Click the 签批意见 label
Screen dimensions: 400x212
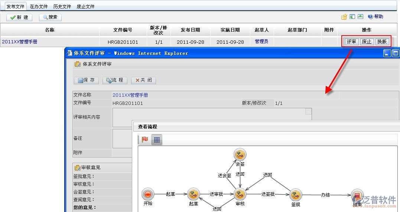(84, 176)
